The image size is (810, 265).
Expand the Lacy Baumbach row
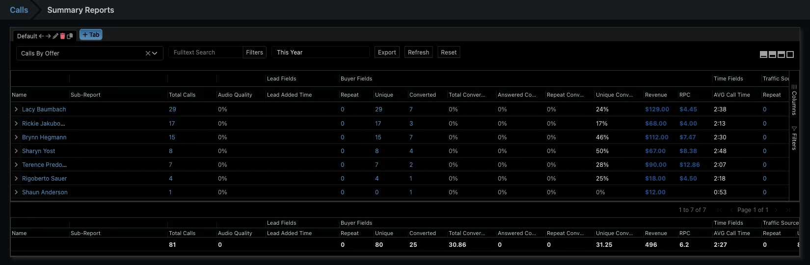click(x=16, y=109)
